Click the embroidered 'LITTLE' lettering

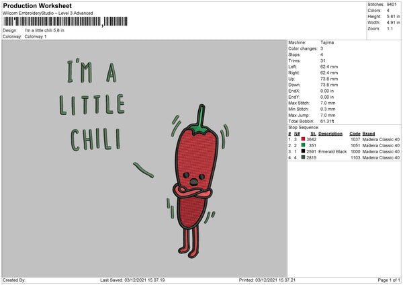pos(92,104)
